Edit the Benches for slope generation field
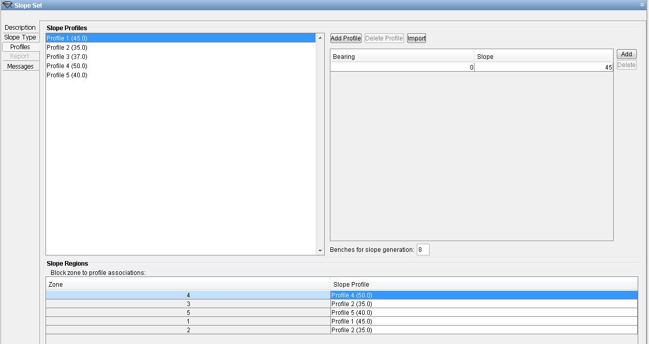This screenshot has width=649, height=344. (x=422, y=249)
